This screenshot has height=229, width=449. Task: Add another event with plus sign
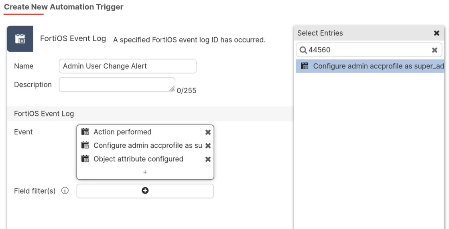[145, 172]
